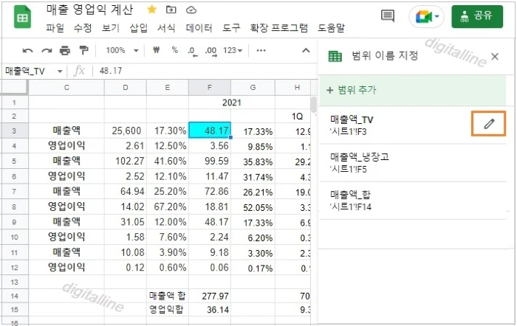Select column F header

click(x=209, y=88)
